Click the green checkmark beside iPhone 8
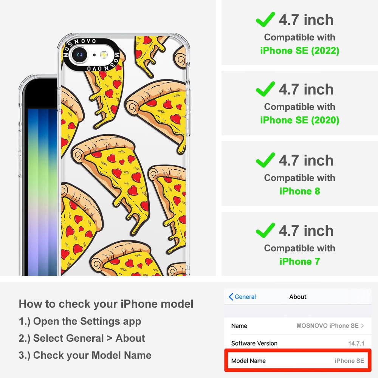This screenshot has height=378, width=378. pos(265,160)
